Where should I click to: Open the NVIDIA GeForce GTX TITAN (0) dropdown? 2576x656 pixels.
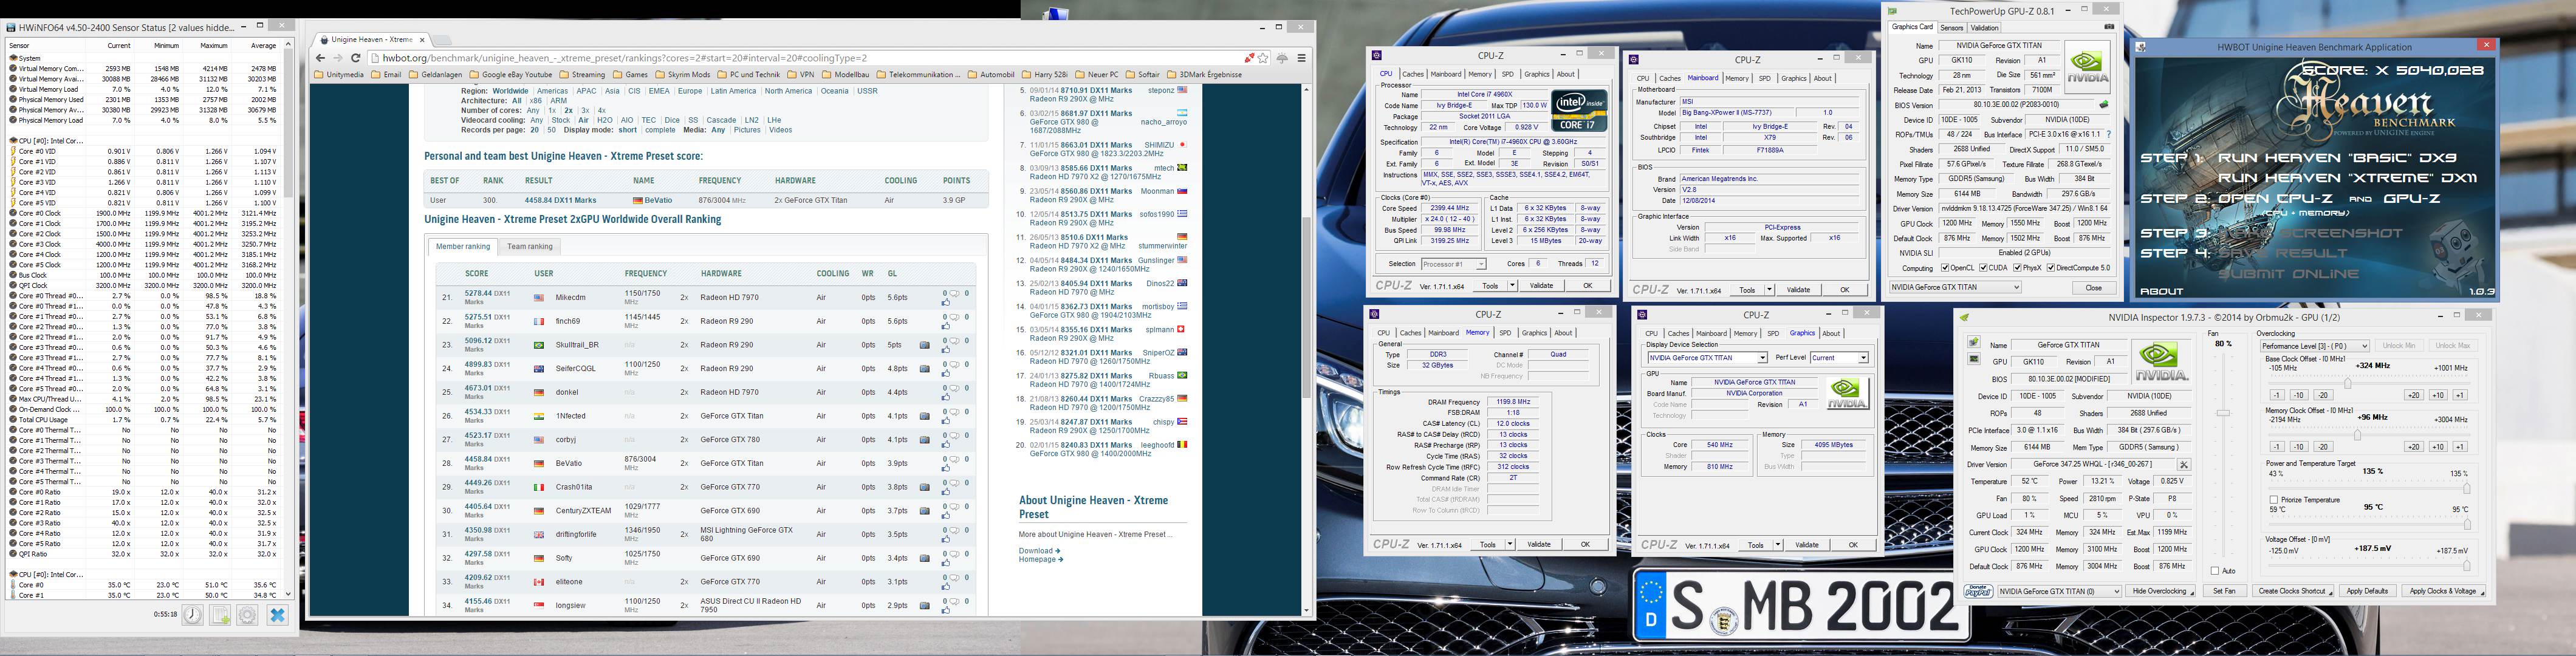[2059, 591]
